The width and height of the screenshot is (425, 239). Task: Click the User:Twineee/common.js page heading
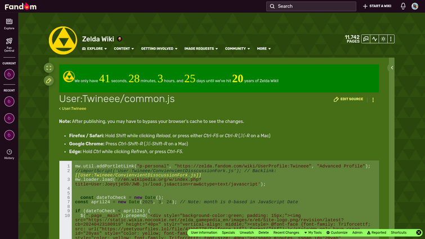(x=117, y=99)
